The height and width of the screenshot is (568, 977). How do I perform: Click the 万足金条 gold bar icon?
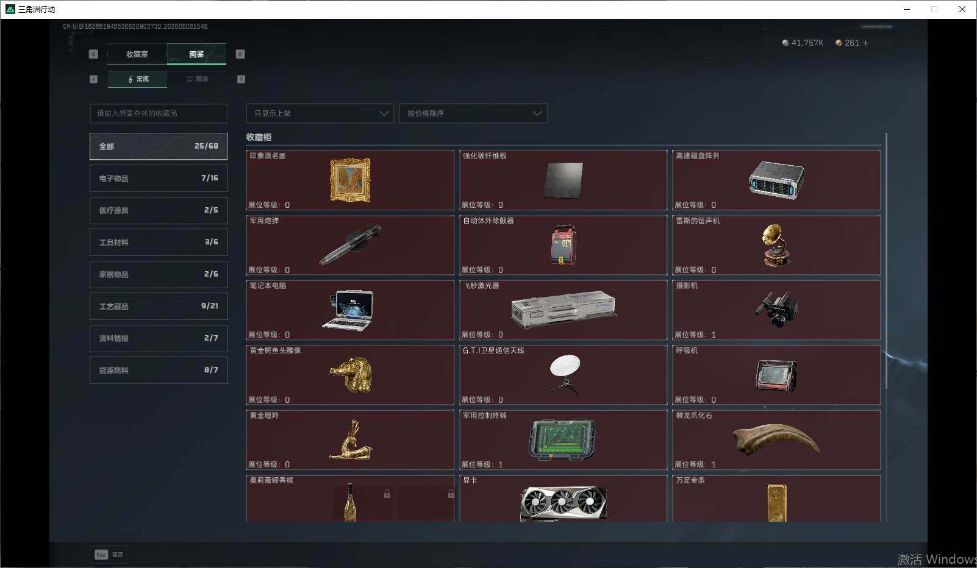pyautogui.click(x=776, y=503)
